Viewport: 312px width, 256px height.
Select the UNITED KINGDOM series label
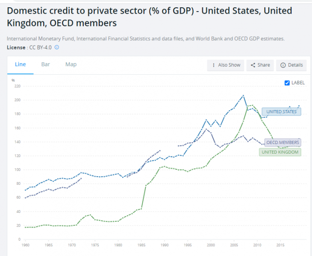[280, 152]
